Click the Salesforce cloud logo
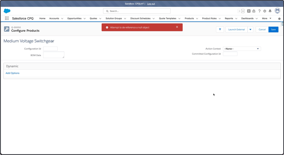The image size is (284, 155). tap(7, 11)
